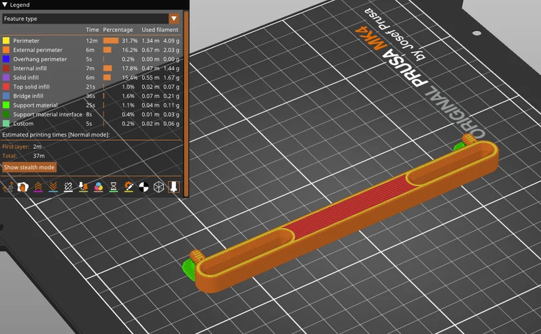Click the Percentage column header

click(118, 30)
